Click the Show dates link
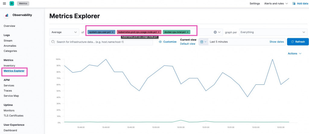This screenshot has height=134, width=309. tap(277, 42)
